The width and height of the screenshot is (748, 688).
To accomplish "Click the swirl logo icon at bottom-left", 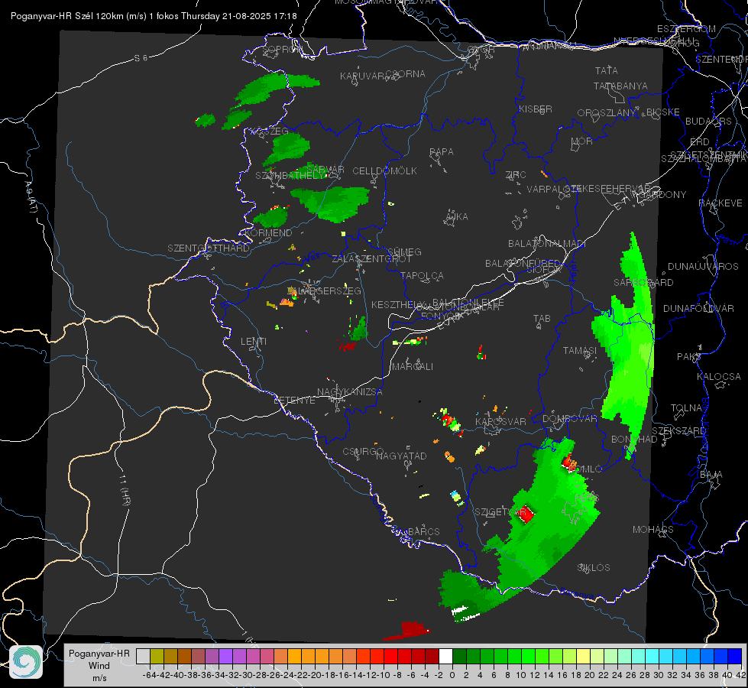I will (x=26, y=662).
